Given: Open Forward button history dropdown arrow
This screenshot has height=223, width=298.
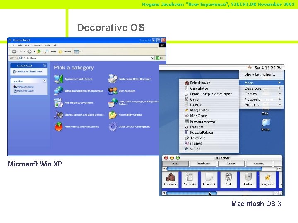Looking at the screenshot, I should [x=34, y=52].
